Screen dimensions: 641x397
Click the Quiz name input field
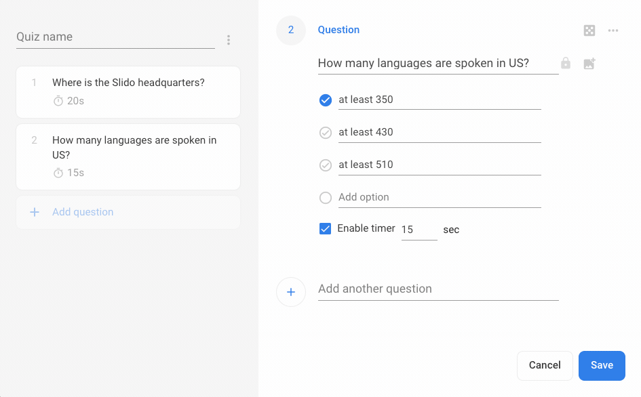click(x=116, y=37)
